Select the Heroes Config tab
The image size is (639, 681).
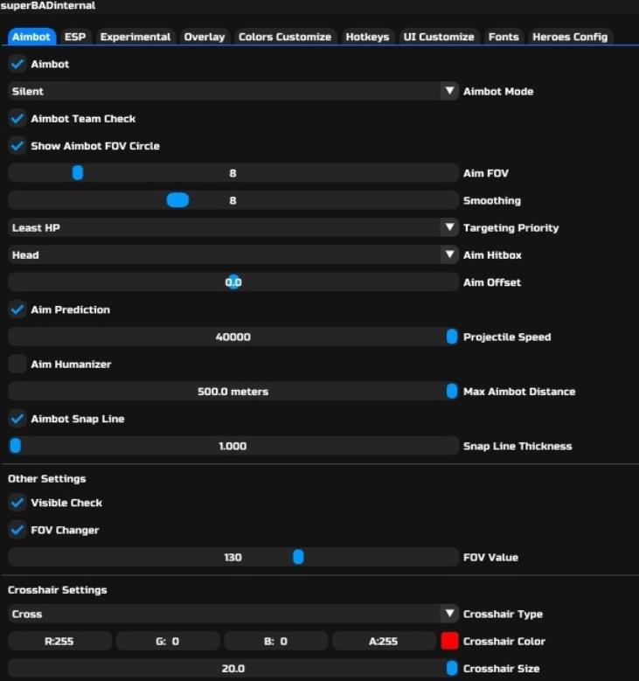tap(569, 37)
